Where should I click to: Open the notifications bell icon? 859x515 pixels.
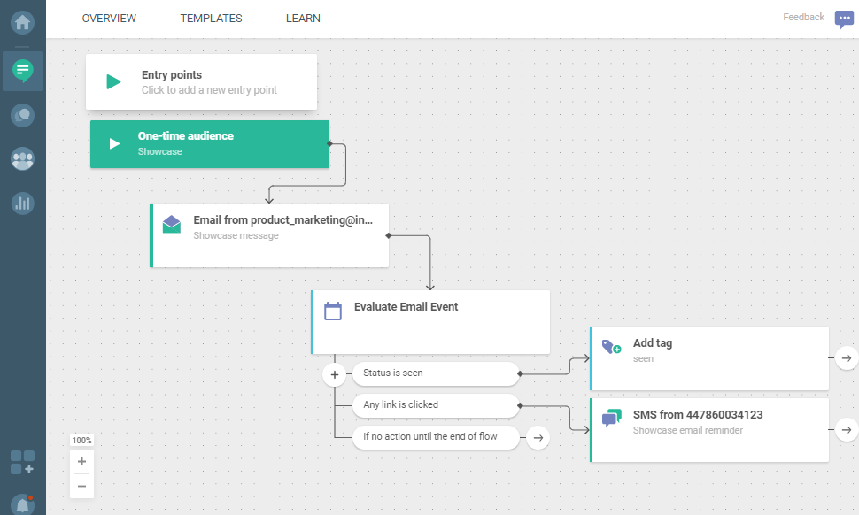23,503
